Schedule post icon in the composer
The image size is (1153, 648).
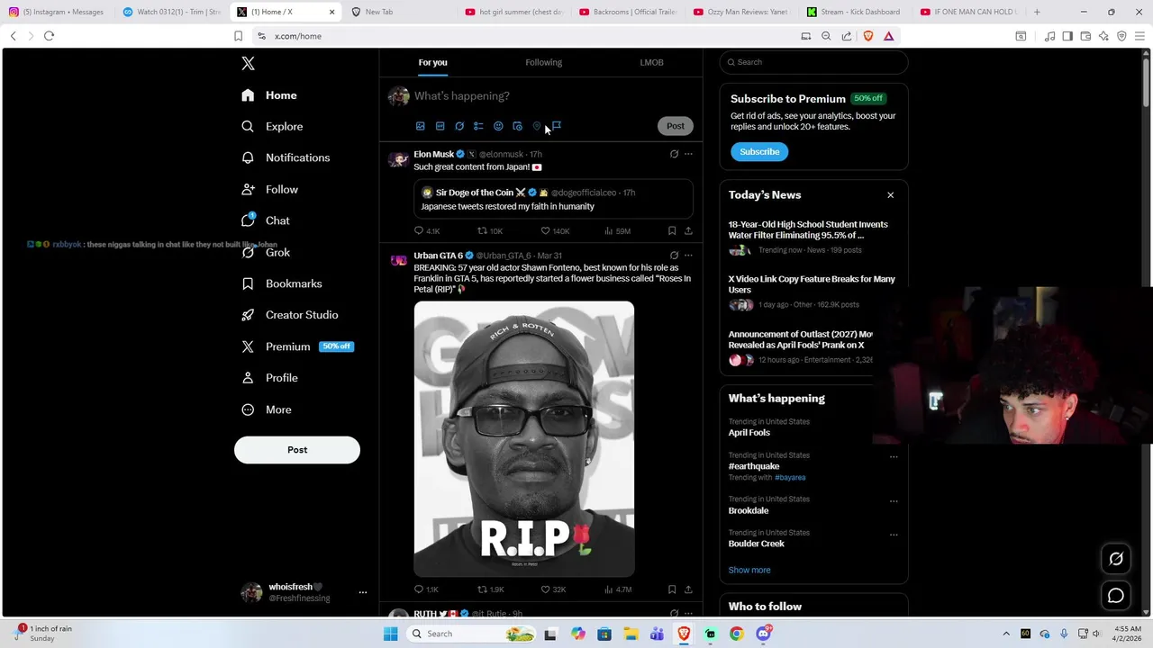517,126
